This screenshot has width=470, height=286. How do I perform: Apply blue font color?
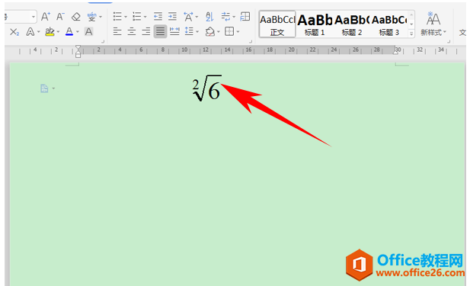[69, 31]
